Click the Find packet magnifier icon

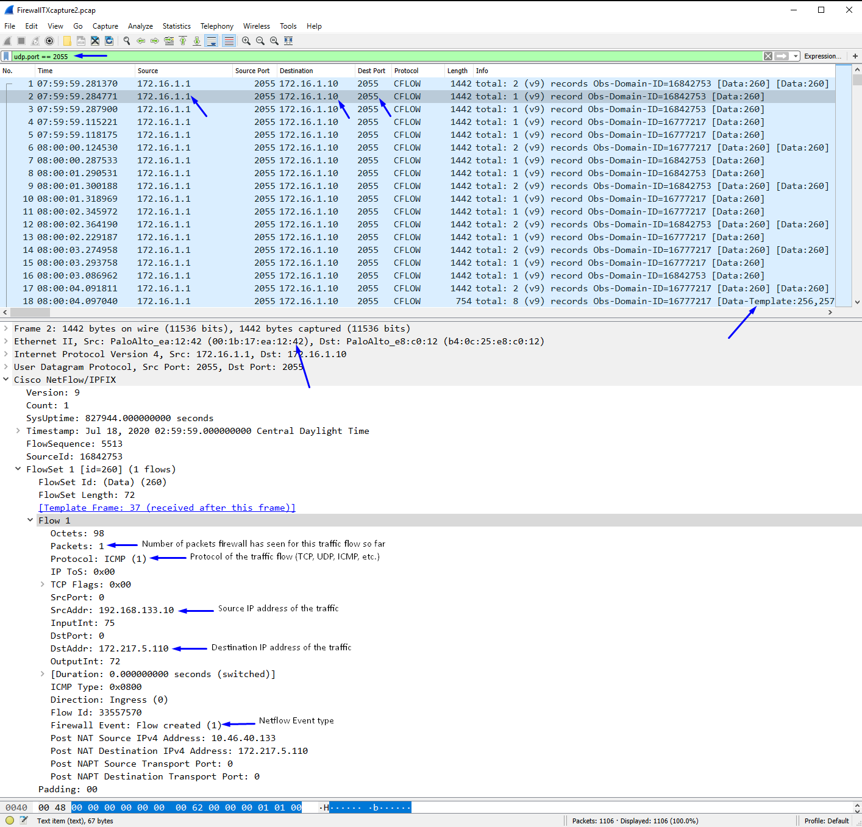click(127, 41)
